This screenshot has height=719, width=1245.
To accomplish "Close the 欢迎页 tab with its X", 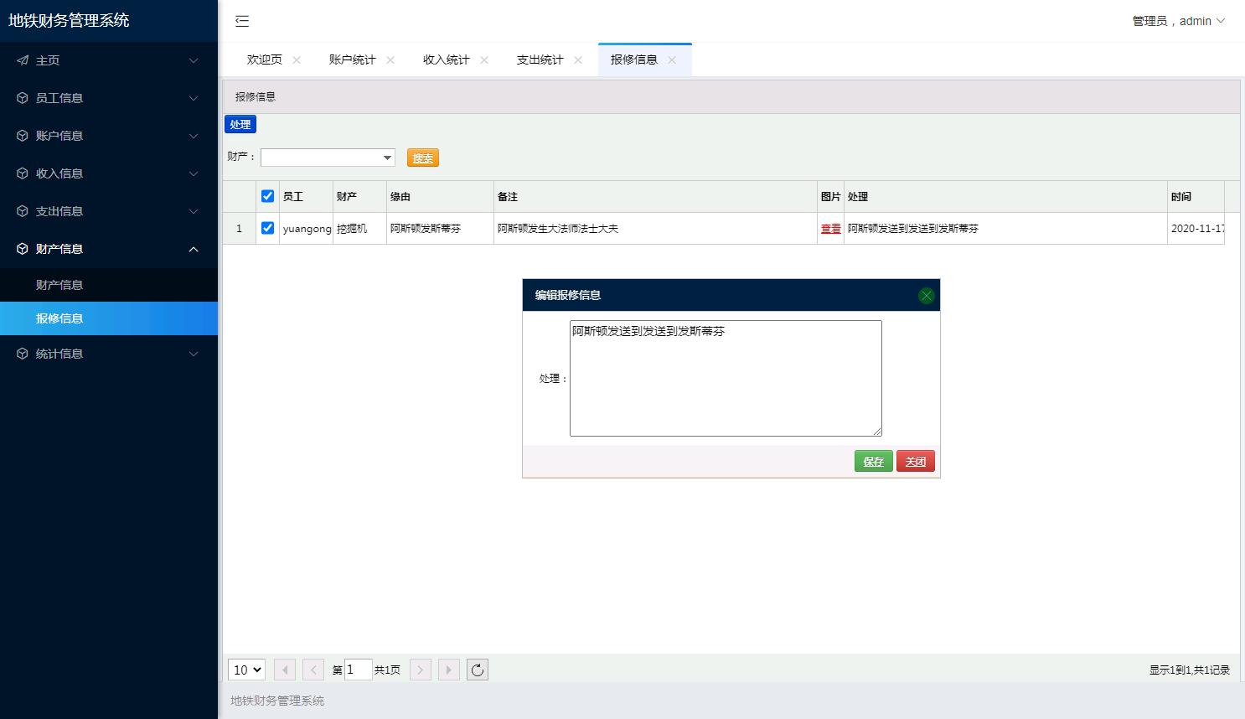I will coord(297,60).
